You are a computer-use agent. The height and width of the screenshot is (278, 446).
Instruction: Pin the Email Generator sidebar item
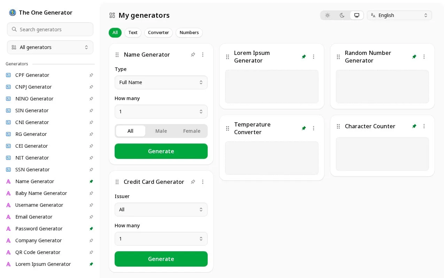[x=91, y=217]
